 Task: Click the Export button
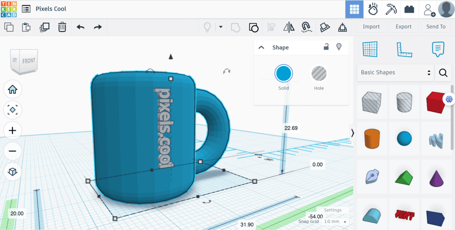pyautogui.click(x=403, y=27)
